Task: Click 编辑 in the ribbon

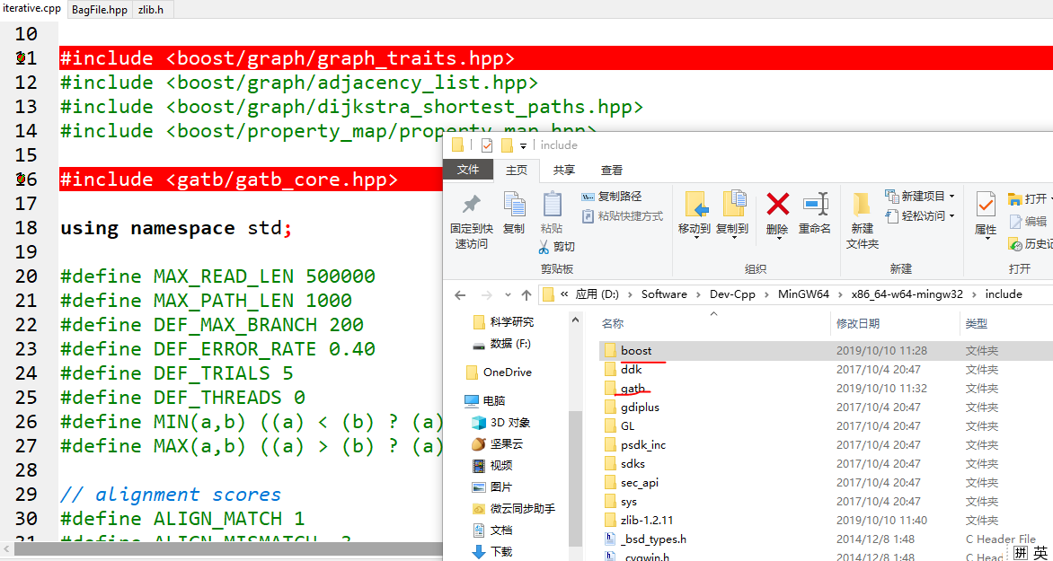Action: 1028,222
